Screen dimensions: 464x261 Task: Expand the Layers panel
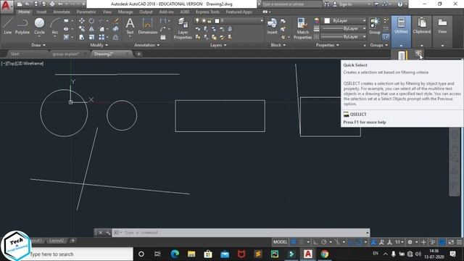point(218,45)
